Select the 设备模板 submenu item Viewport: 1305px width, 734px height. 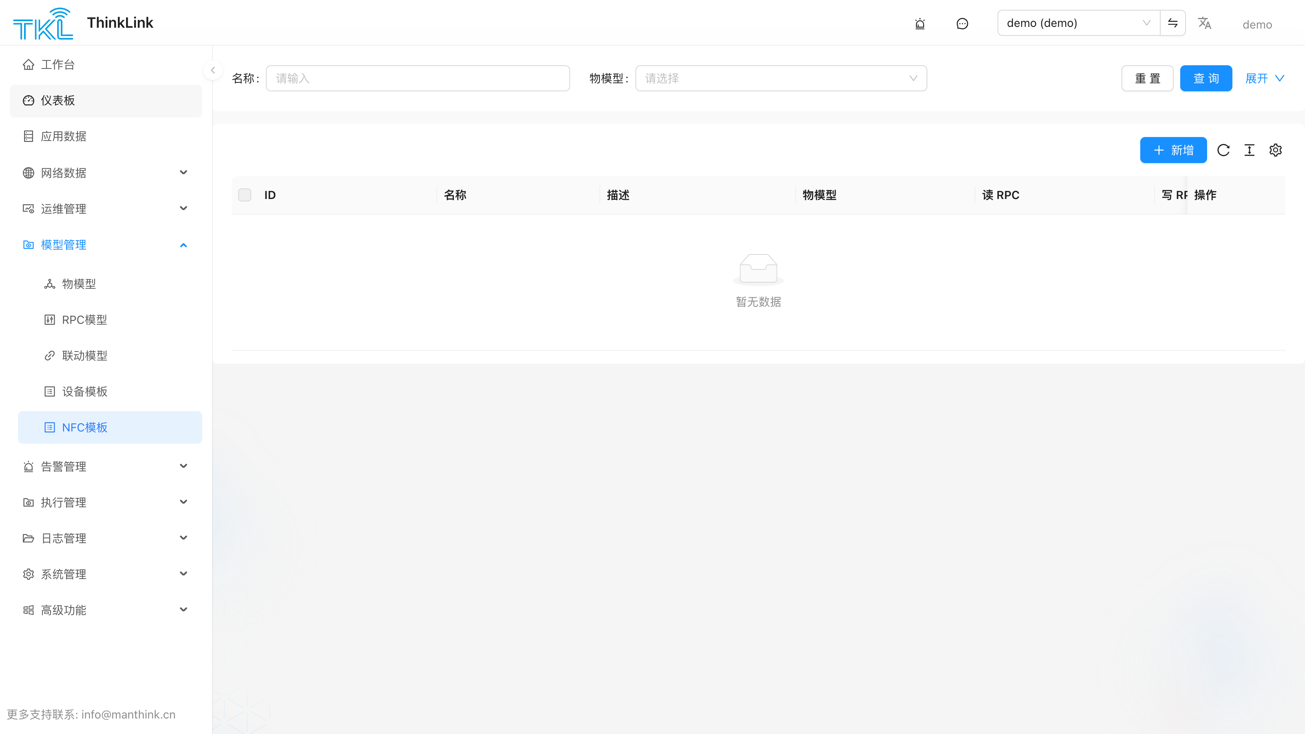pyautogui.click(x=110, y=391)
